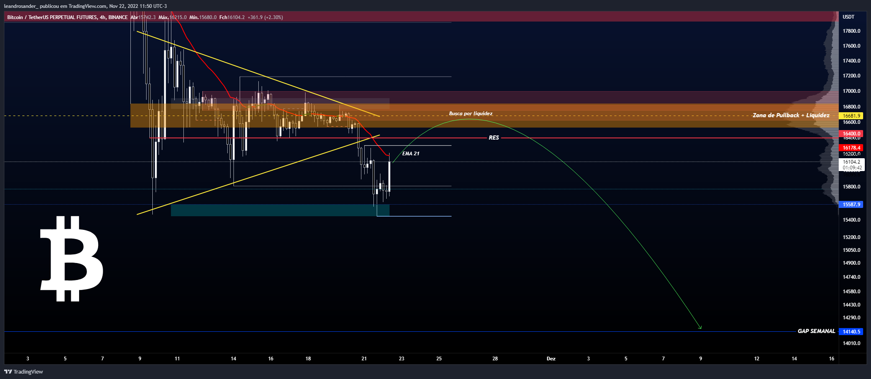
Task: Click the teal support zone rectangle
Action: [280, 210]
